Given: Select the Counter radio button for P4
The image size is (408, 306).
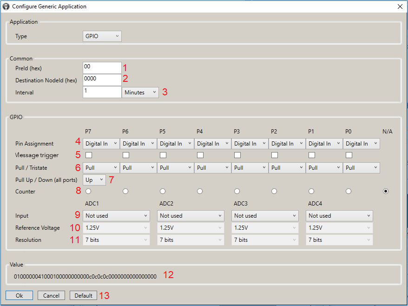Looking at the screenshot, I should [200, 192].
